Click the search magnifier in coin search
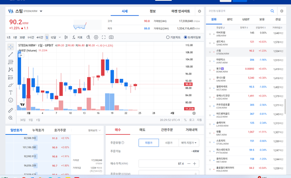Viewport: 291px width, 178px height. 272,11
